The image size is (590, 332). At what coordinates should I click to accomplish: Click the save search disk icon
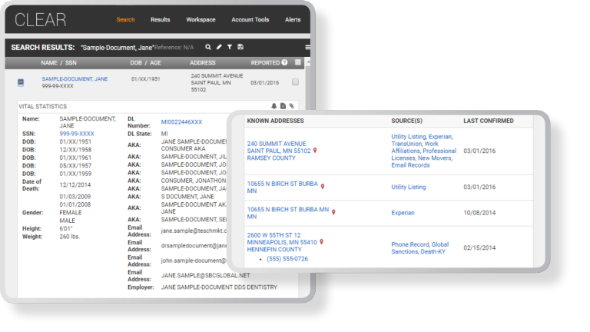point(240,47)
